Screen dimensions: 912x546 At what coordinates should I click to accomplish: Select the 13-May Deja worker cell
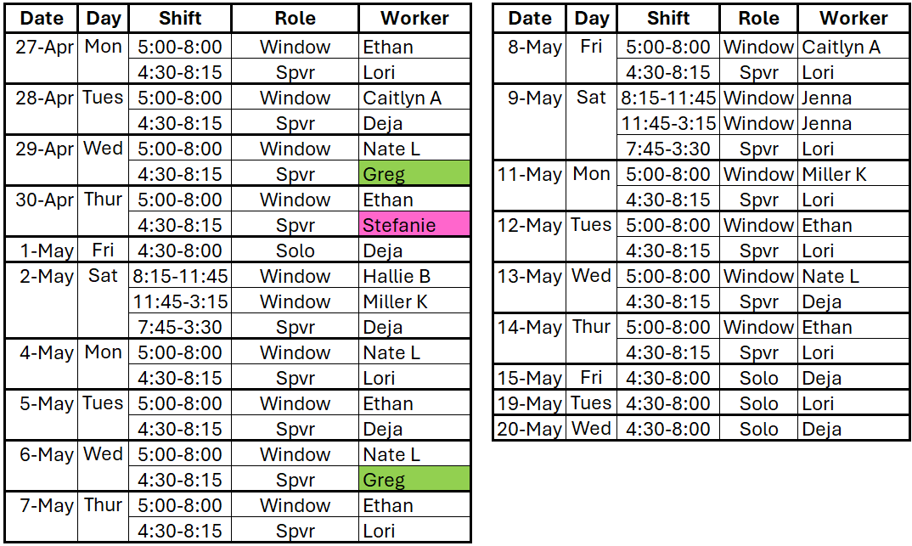click(853, 301)
